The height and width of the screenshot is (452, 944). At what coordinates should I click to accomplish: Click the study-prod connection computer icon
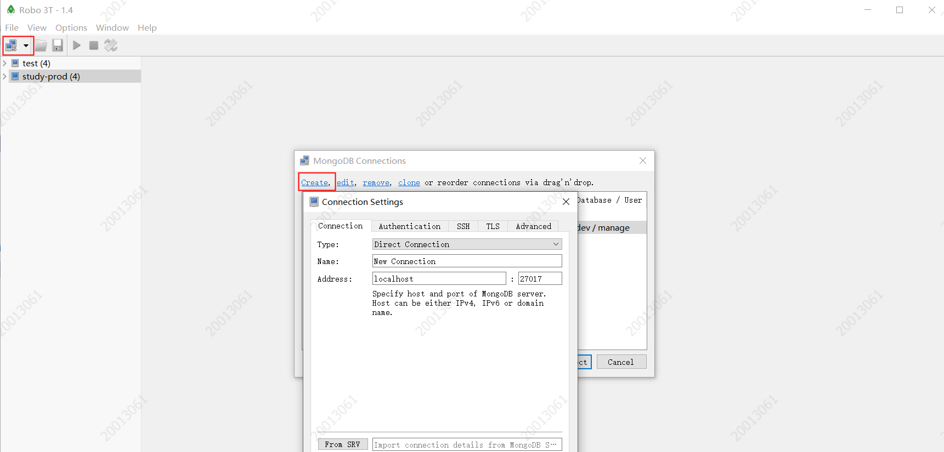(x=15, y=76)
